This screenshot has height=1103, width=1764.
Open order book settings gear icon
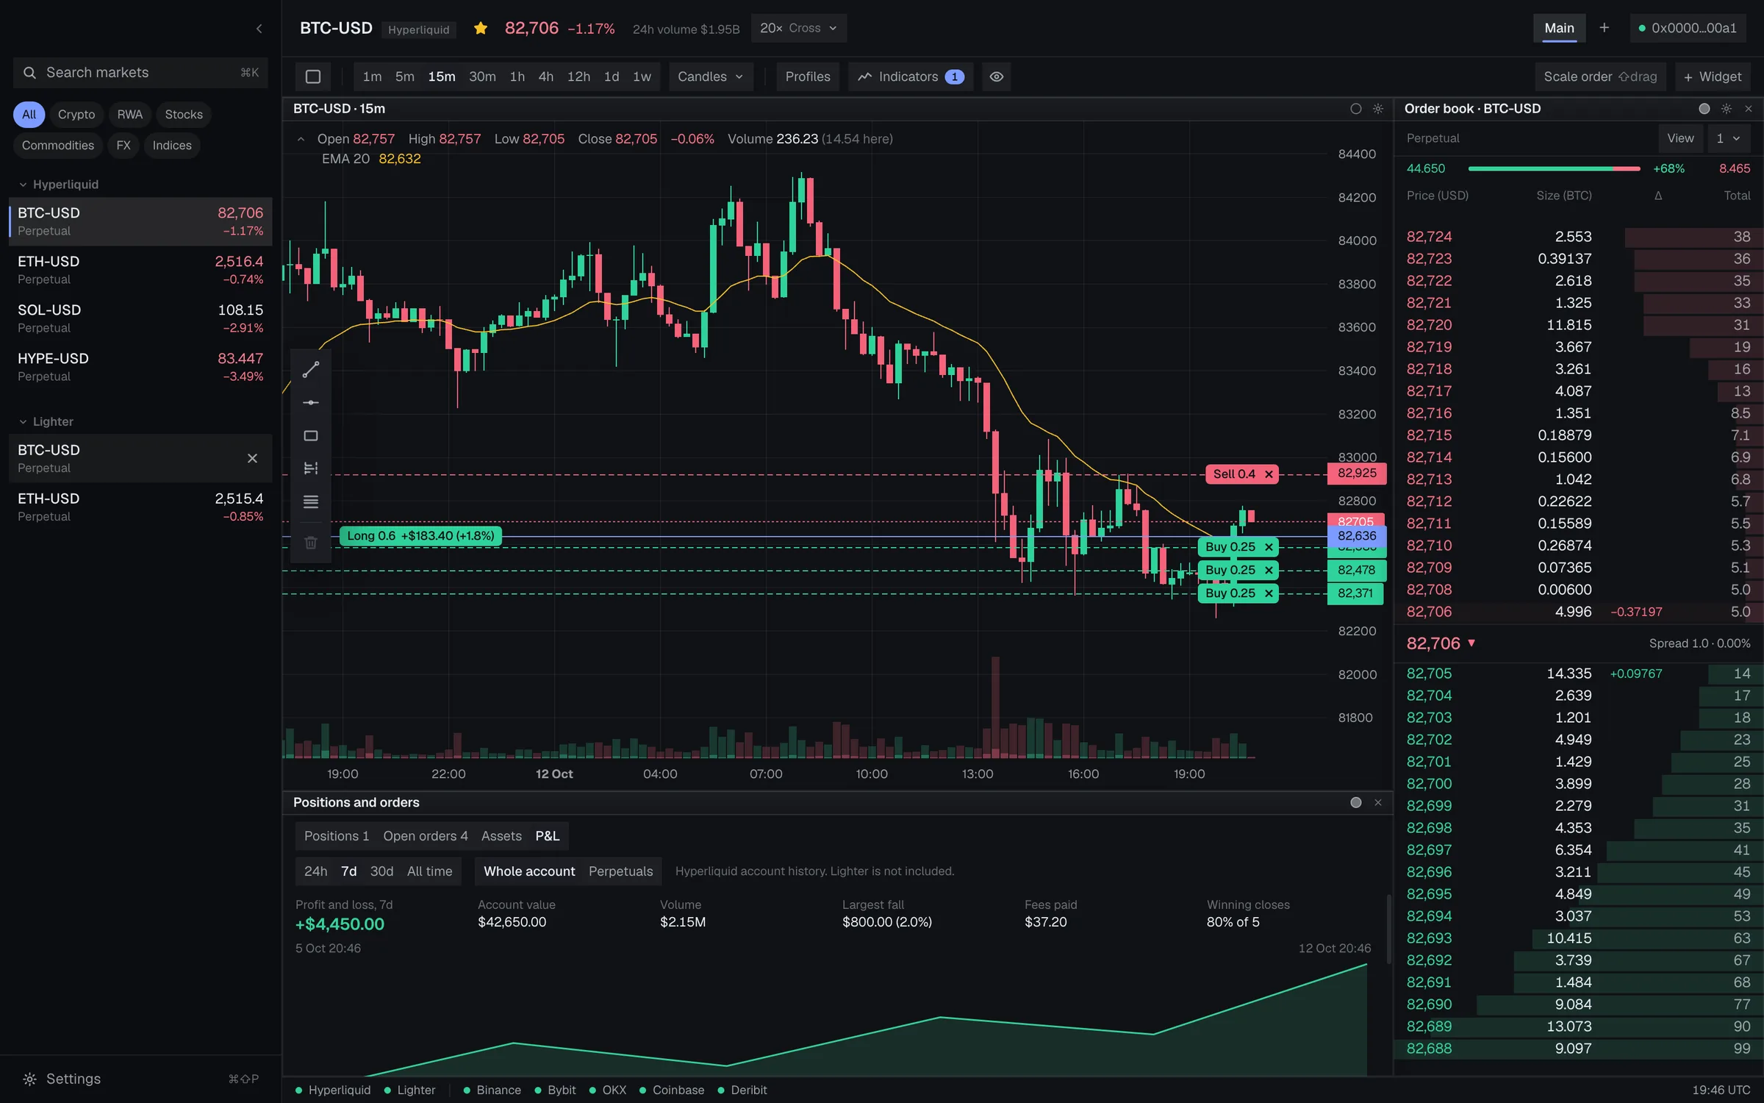click(1727, 109)
